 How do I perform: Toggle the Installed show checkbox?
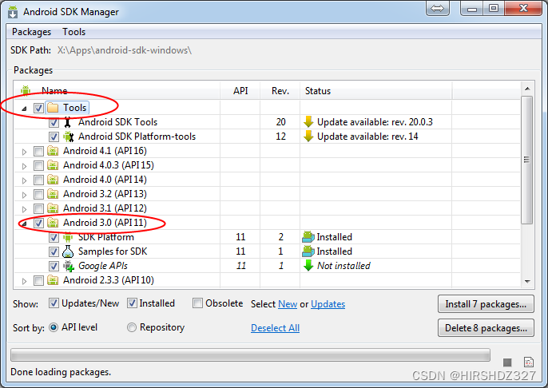click(132, 303)
